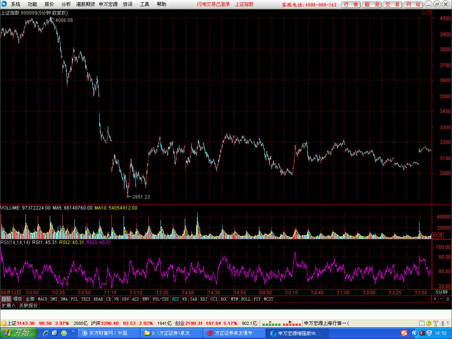The width and height of the screenshot is (452, 339).
Task: Click the antenna signal icon in status bar
Action: click(x=436, y=323)
